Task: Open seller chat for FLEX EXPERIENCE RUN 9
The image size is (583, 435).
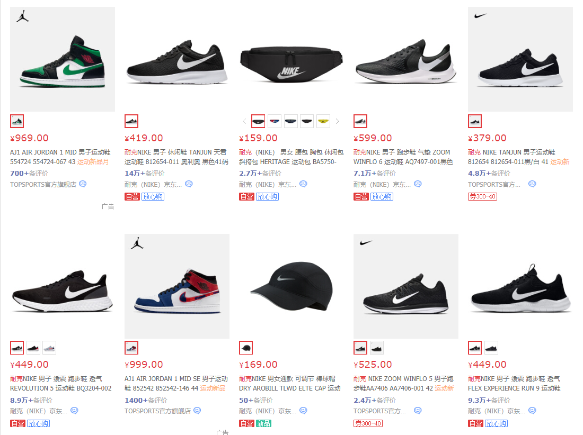Action: (x=533, y=410)
